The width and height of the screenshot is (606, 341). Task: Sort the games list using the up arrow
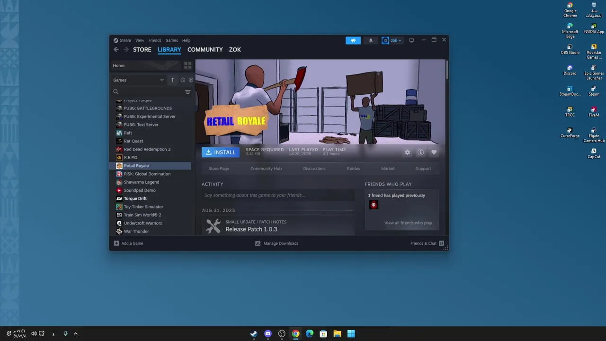coord(172,80)
